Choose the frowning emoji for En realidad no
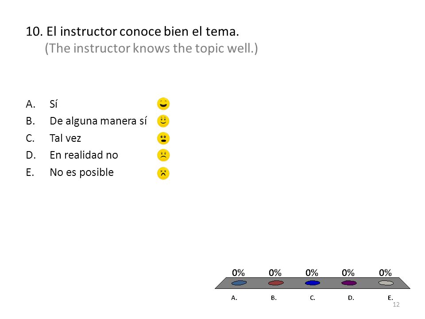The height and width of the screenshot is (319, 425). (163, 155)
